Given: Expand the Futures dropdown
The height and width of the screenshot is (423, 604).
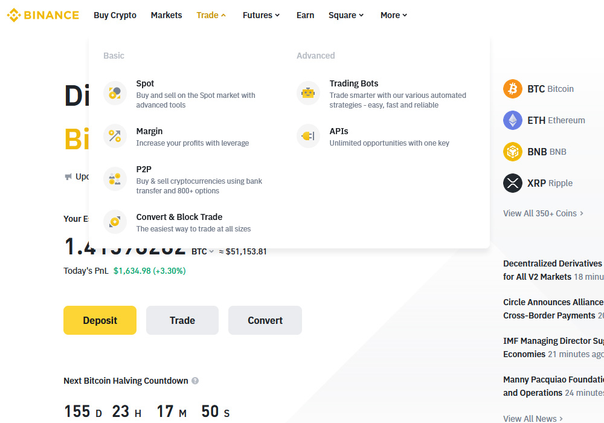Looking at the screenshot, I should click(261, 15).
